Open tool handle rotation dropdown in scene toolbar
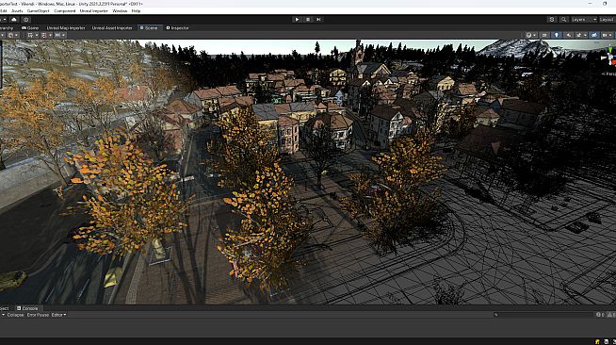 click(x=12, y=35)
